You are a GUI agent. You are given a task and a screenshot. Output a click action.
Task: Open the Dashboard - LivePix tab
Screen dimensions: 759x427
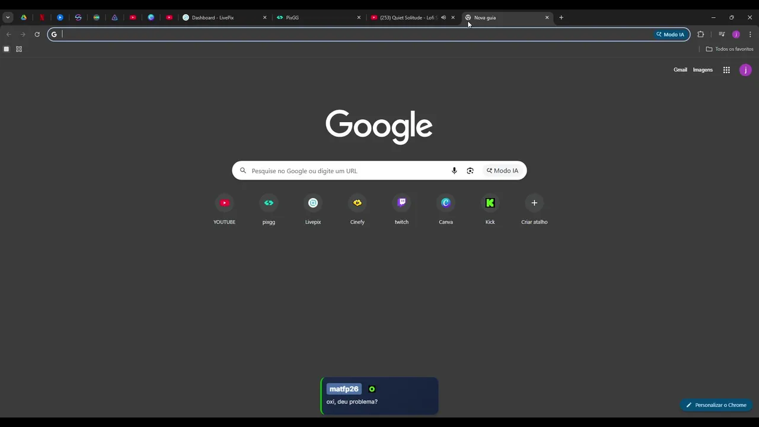tap(225, 18)
